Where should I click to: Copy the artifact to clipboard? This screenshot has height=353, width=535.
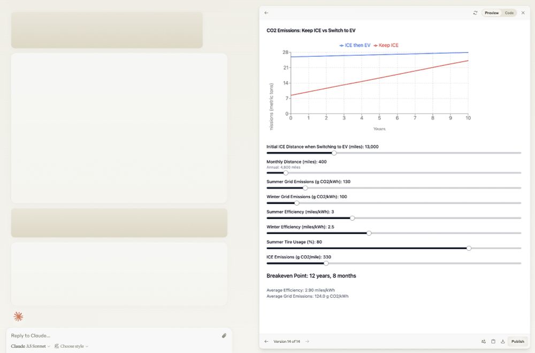493,341
